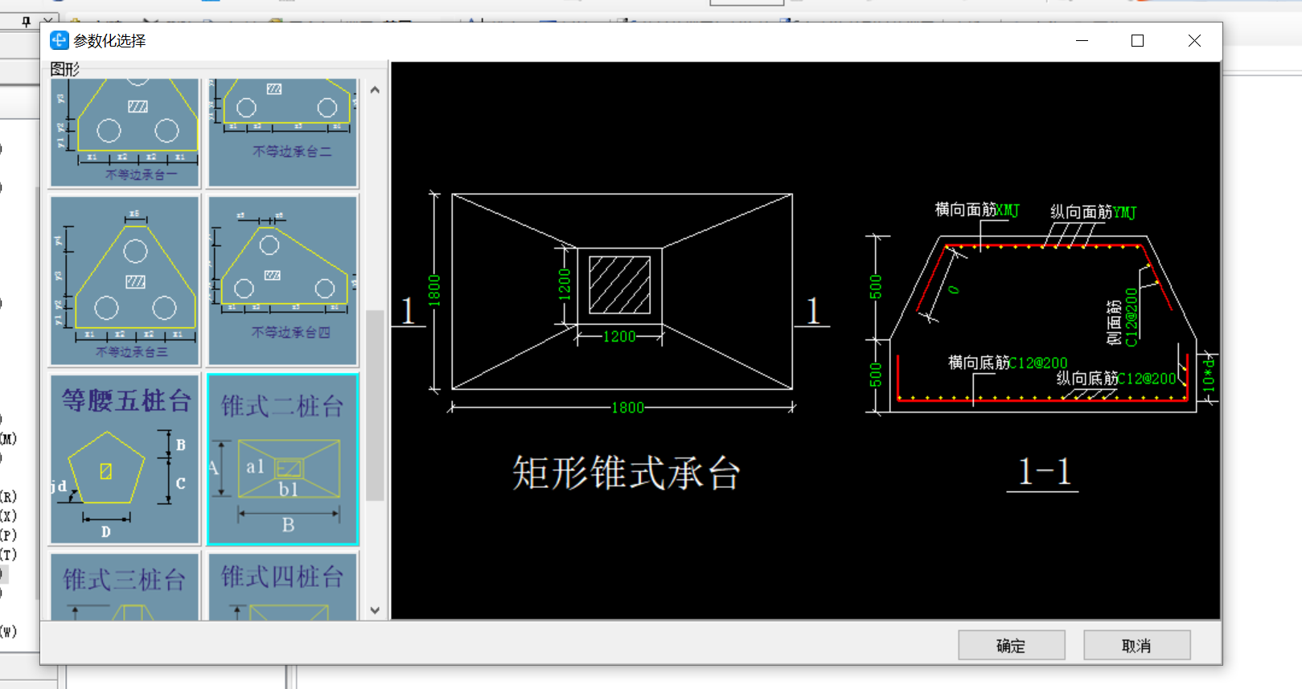
Task: Choose the 不等边承台四 shape thumbnail
Action: coord(282,281)
